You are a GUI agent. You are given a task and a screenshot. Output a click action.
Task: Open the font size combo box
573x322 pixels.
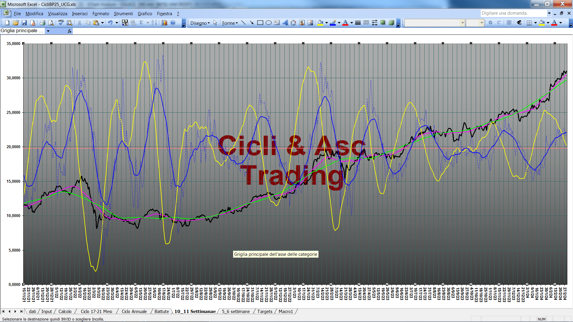[475, 23]
